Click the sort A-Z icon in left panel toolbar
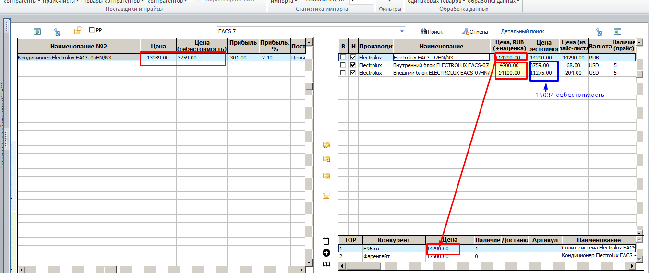This screenshot has height=273, width=649. tap(57, 32)
